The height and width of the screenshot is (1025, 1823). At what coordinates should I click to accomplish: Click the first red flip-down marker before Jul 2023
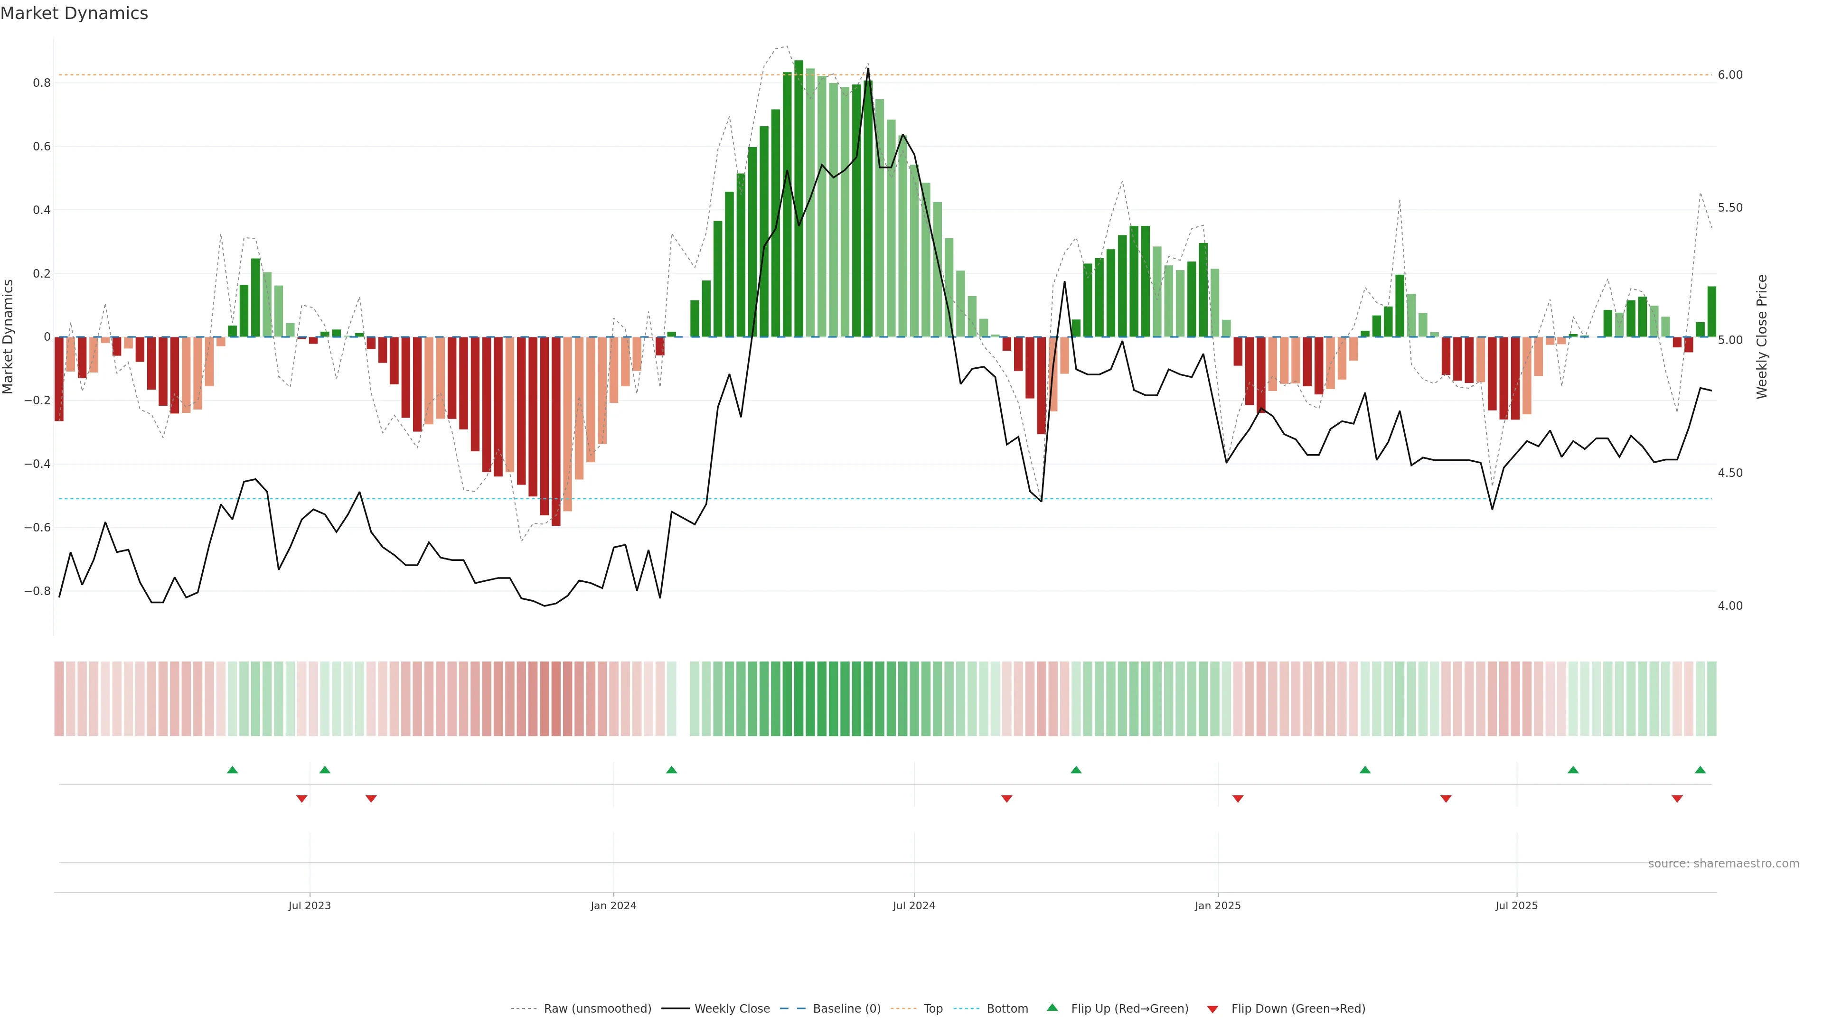click(x=301, y=799)
